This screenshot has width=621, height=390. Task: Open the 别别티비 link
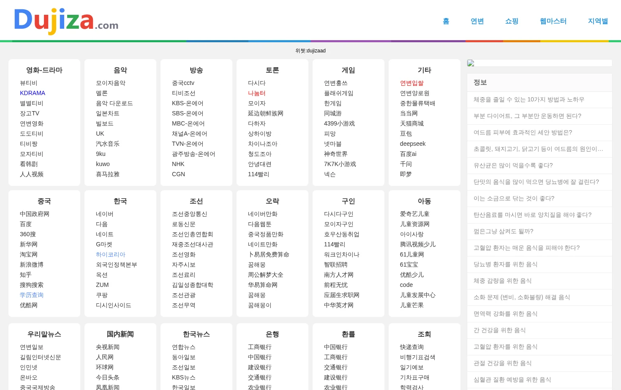(32, 103)
